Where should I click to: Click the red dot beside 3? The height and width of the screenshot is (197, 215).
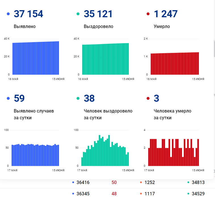click(148, 98)
